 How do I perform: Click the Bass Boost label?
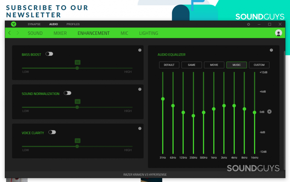tap(31, 55)
